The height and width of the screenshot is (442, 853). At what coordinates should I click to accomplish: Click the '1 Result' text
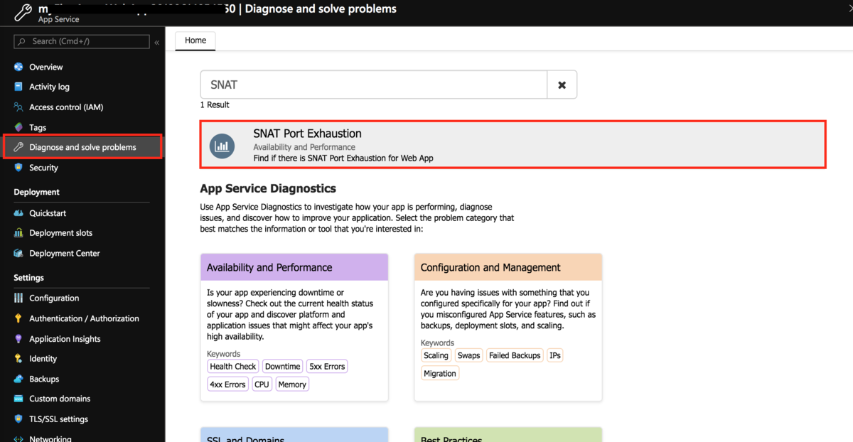coord(215,104)
